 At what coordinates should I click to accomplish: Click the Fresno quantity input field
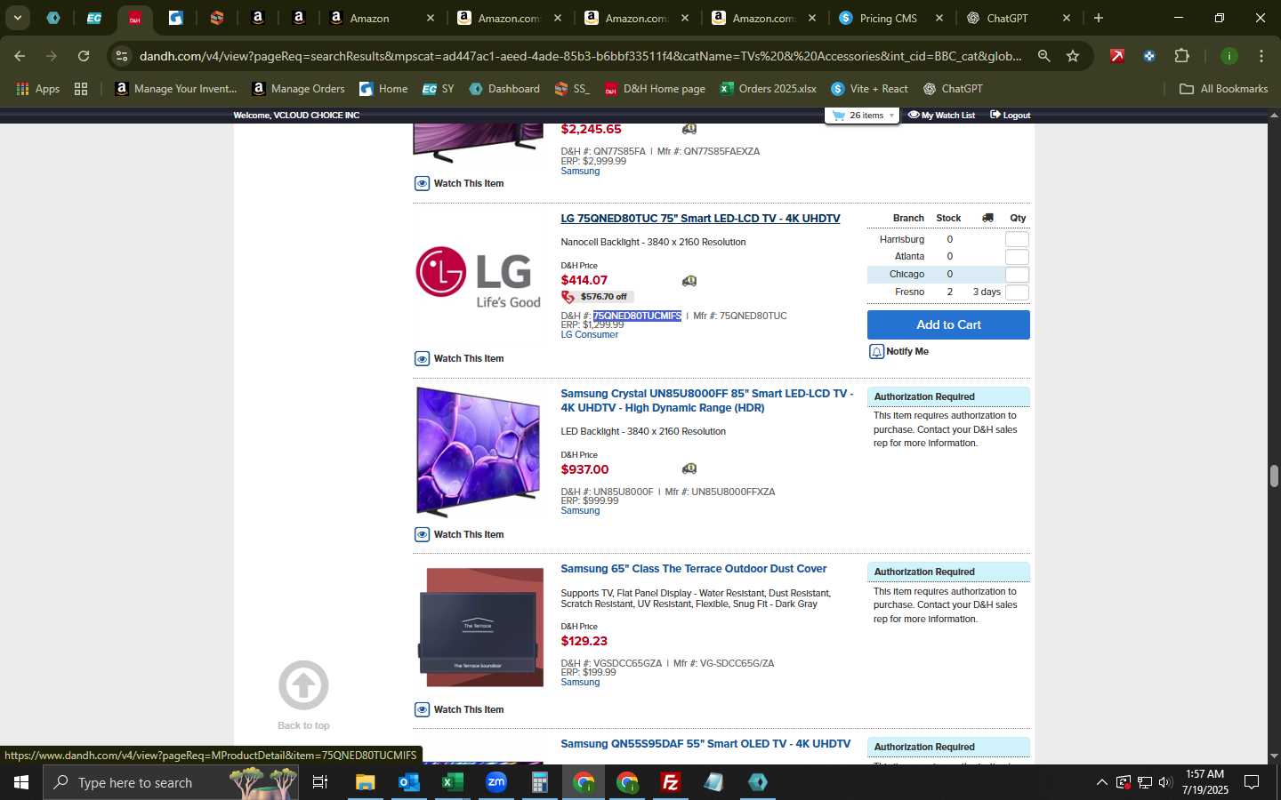1017,292
